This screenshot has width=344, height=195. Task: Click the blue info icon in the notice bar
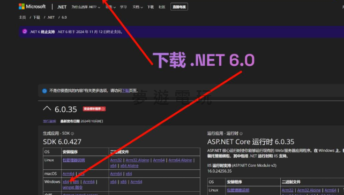44,91
